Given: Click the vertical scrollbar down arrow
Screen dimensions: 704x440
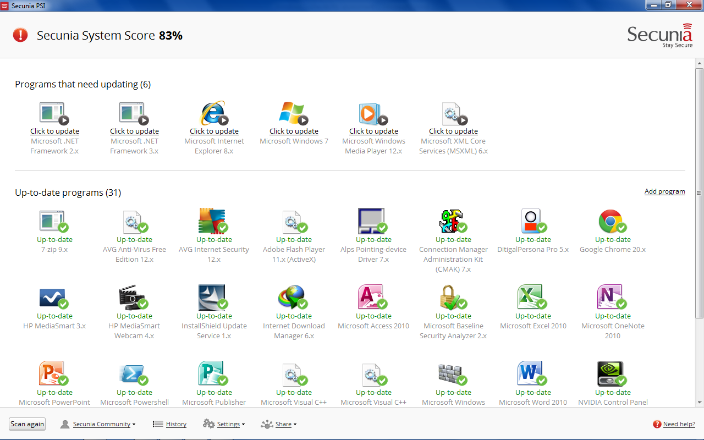Looking at the screenshot, I should pos(699,403).
